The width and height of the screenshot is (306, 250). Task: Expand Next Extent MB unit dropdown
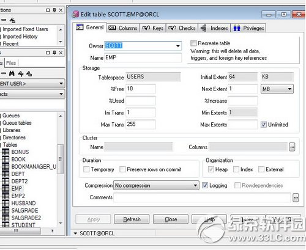click(x=289, y=89)
